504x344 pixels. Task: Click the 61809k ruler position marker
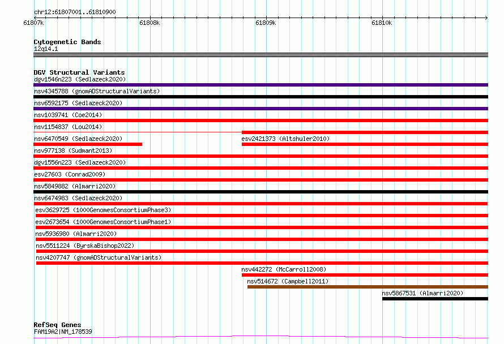(x=266, y=23)
